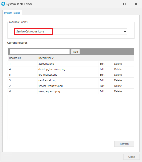Minimize the System Table Editor window
This screenshot has width=142, height=162.
click(x=113, y=4)
